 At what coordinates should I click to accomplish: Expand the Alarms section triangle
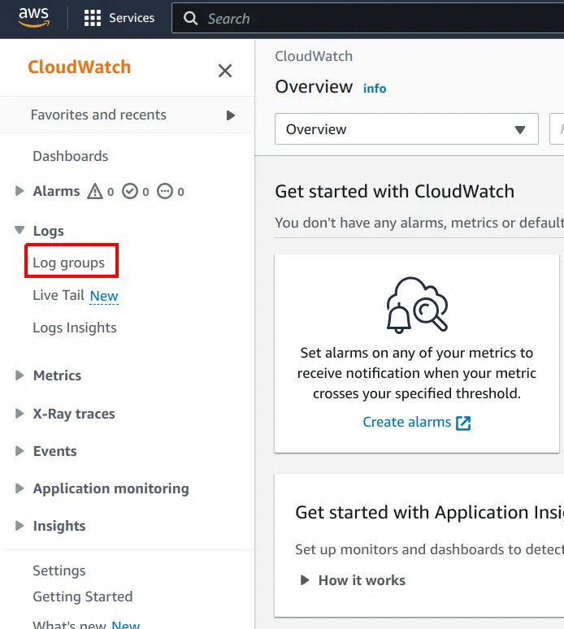[19, 191]
